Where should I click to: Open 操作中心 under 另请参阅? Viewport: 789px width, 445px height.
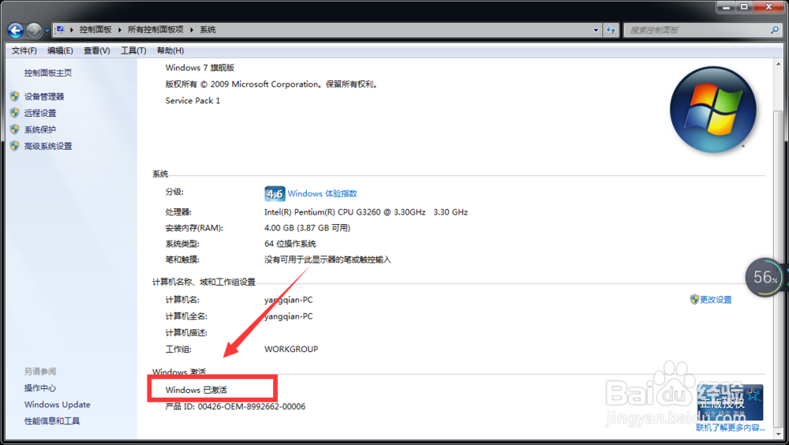pyautogui.click(x=40, y=388)
